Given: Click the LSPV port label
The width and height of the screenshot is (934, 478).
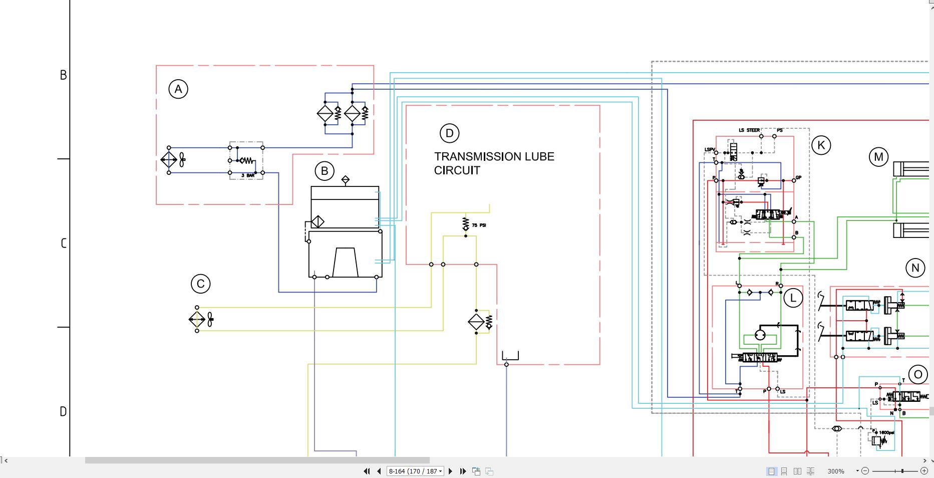Looking at the screenshot, I should (710, 149).
